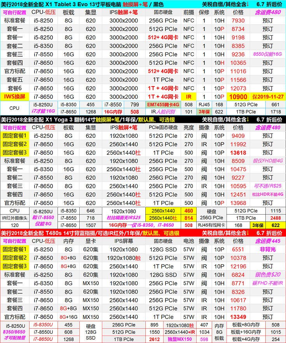
Task: Click the 8550仅能16G note
Action: [x=267, y=54]
